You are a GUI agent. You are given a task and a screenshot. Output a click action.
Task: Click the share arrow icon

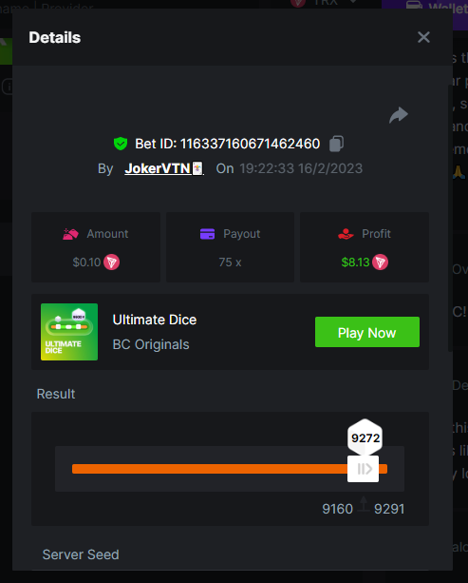coord(399,115)
